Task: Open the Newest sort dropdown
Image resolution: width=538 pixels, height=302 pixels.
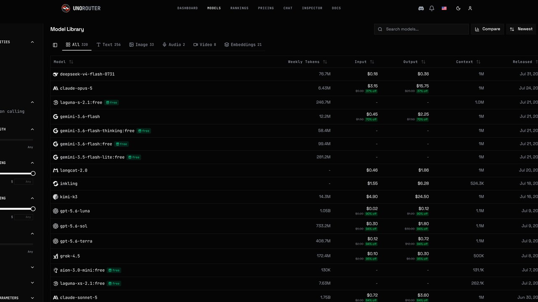Action: coord(521,29)
